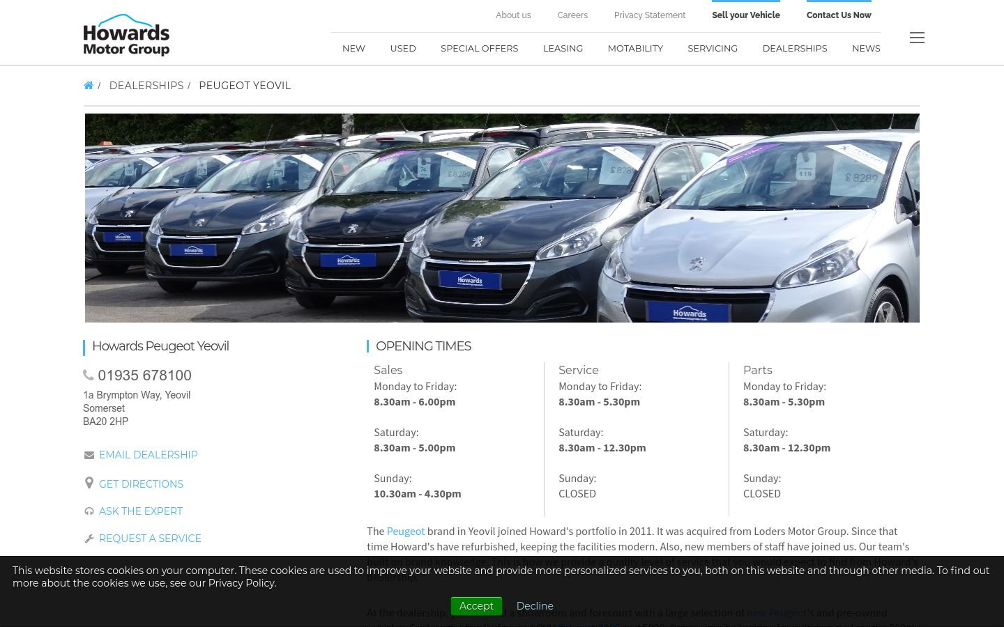Follow the Peugeot link in the description
Screen dimensions: 1004x627
(x=406, y=531)
